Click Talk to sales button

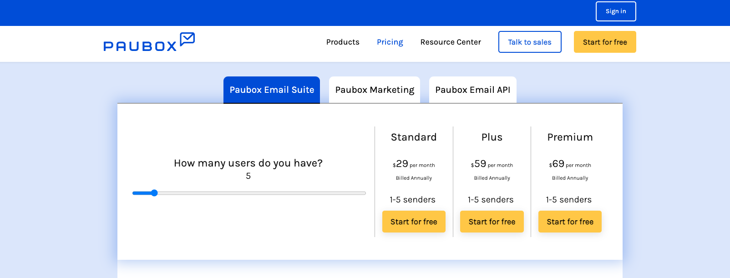[530, 42]
